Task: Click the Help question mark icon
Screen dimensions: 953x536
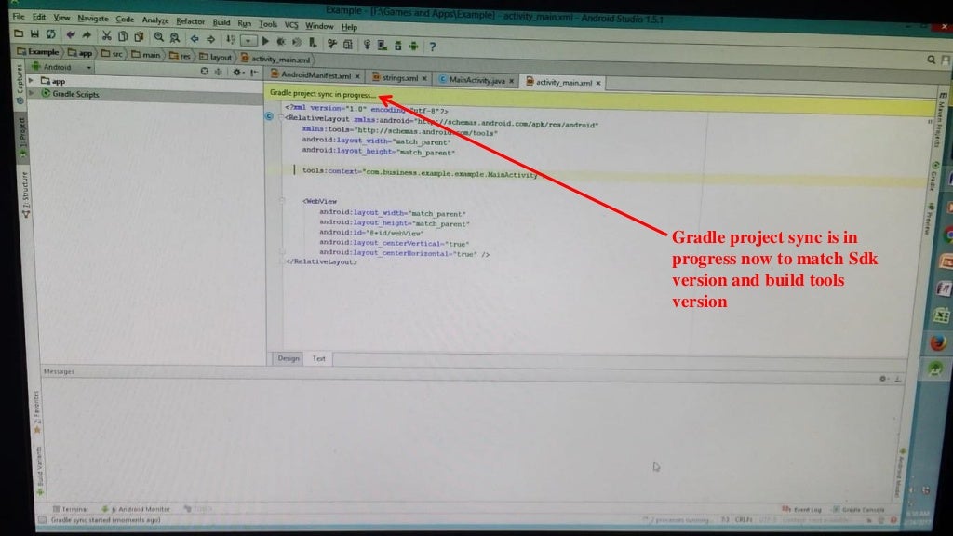Action: (432, 47)
